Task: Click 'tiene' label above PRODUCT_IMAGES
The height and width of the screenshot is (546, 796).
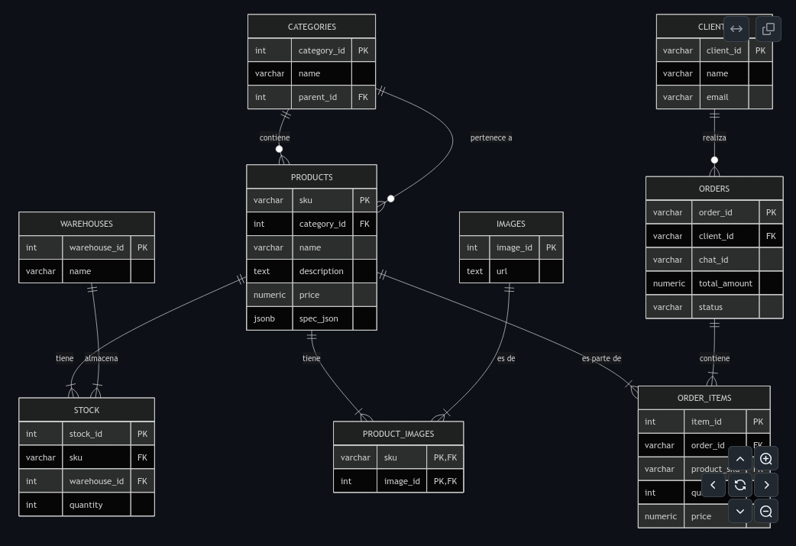Action: (311, 358)
